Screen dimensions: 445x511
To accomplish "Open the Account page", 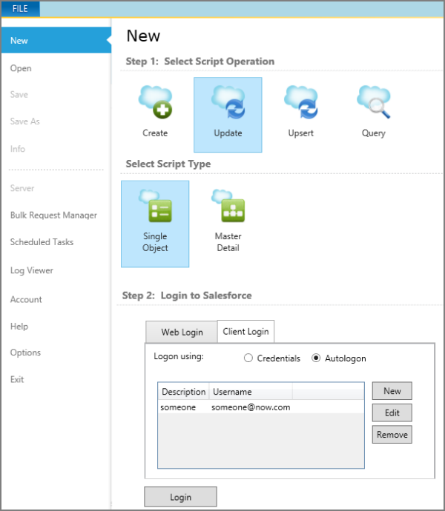I will [x=26, y=299].
